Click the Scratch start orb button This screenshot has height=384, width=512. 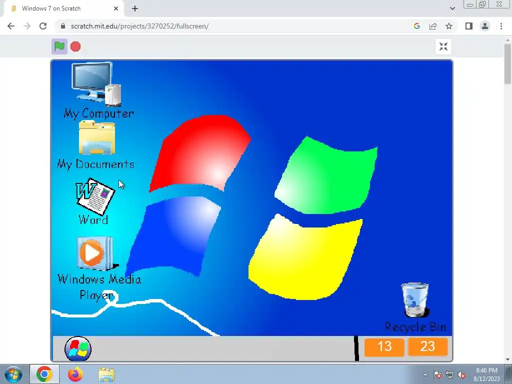(x=78, y=348)
